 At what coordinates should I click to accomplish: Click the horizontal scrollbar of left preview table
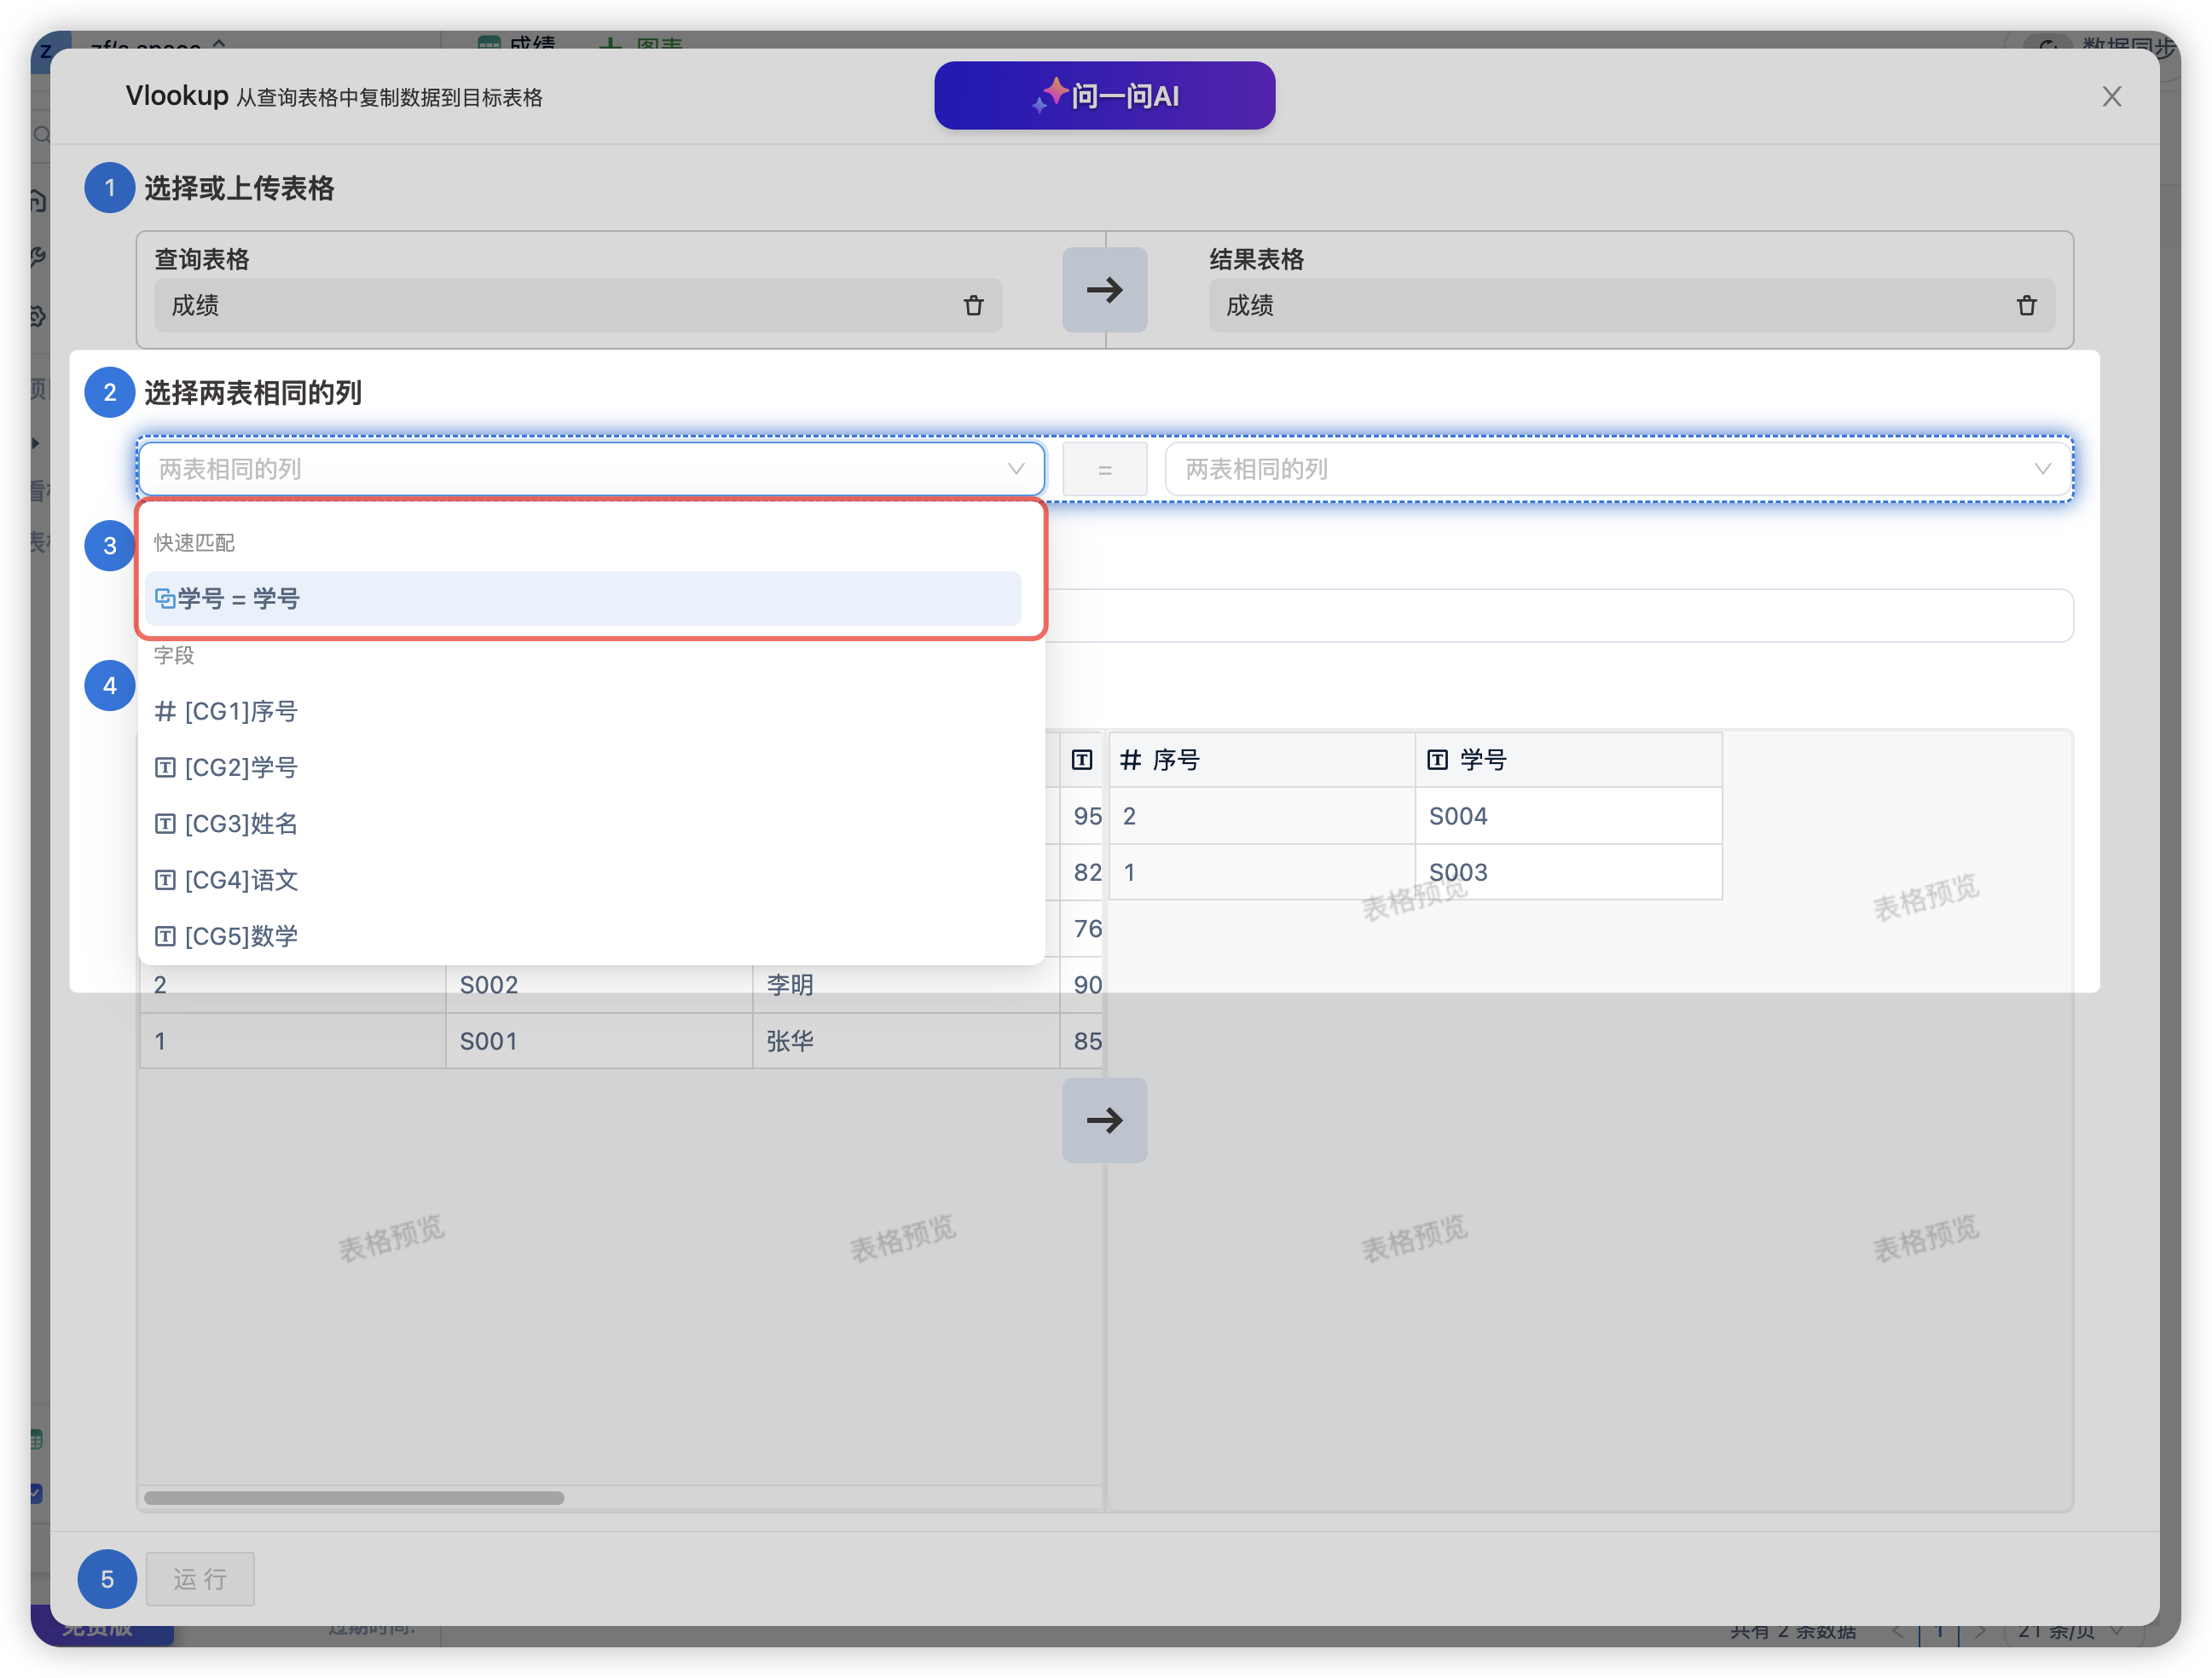[x=354, y=1498]
